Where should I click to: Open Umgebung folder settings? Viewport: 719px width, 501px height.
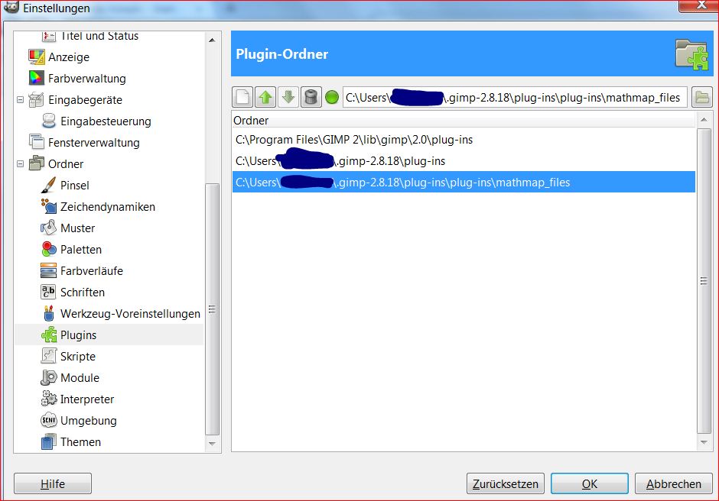89,420
